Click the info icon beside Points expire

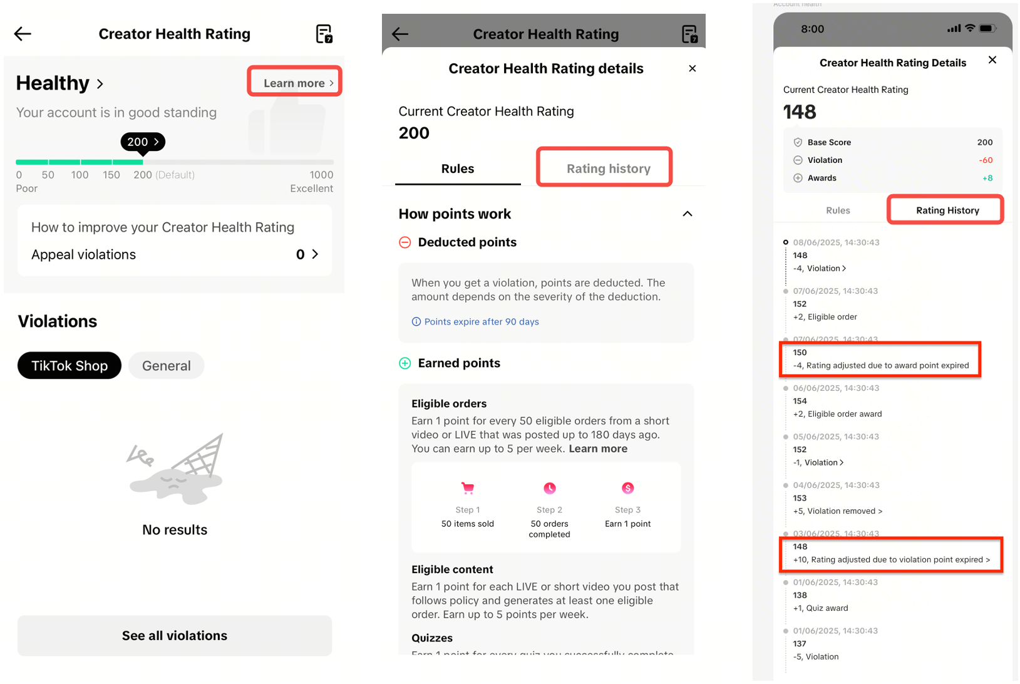click(x=416, y=321)
